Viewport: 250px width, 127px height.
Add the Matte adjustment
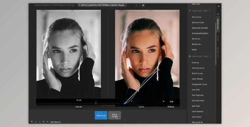pos(194,50)
